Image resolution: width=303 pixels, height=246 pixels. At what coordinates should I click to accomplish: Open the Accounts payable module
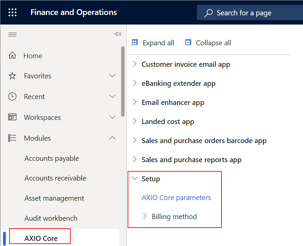[52, 158]
